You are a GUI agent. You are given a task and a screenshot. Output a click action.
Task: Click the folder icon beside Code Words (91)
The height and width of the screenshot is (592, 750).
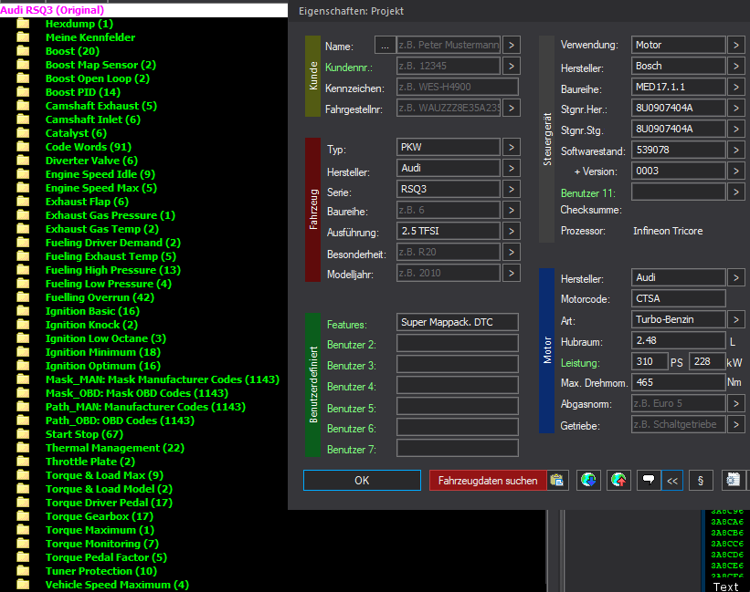tap(23, 147)
